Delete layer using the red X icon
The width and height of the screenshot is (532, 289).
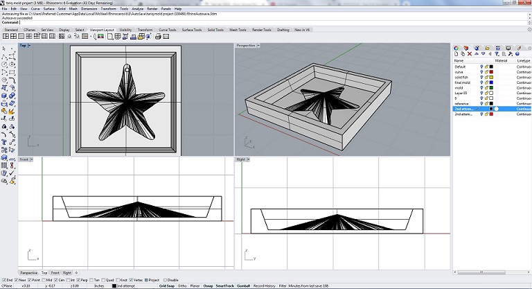coord(471,53)
